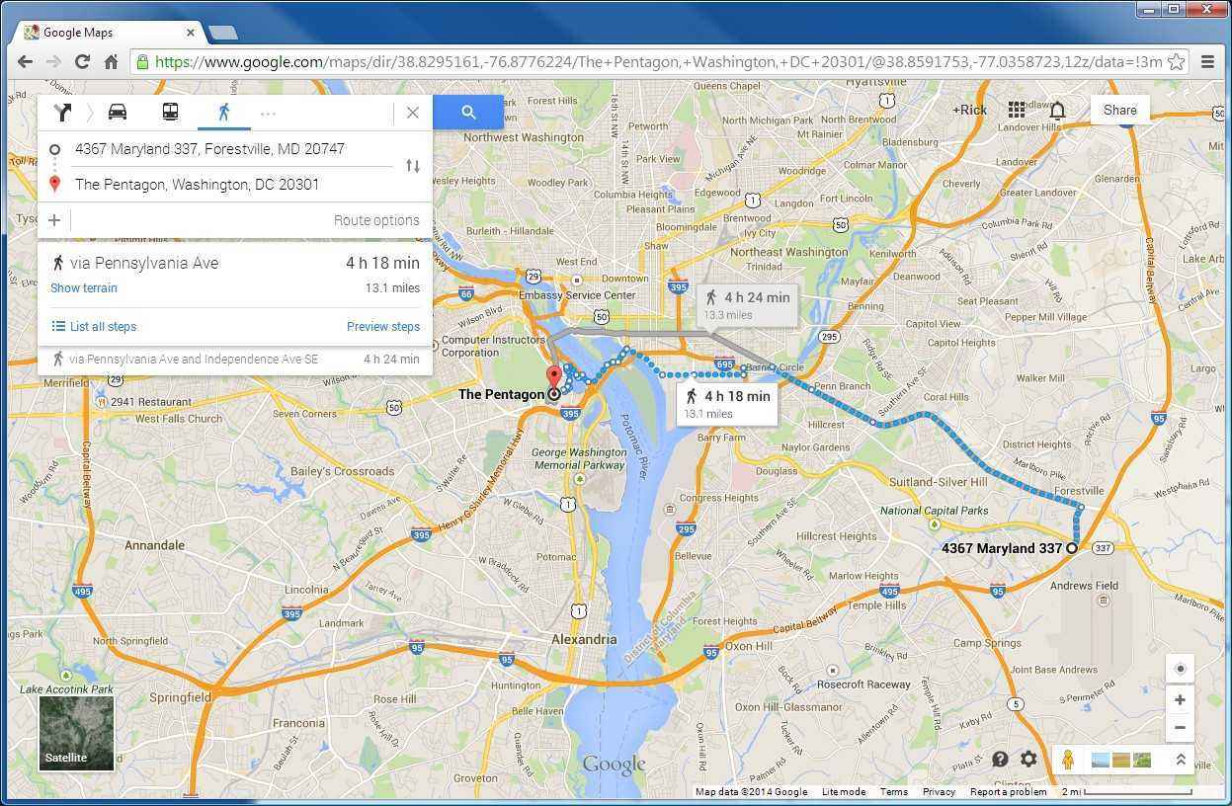Screen dimensions: 1232x806
Task: Select the transit travel mode icon
Action: coord(170,112)
